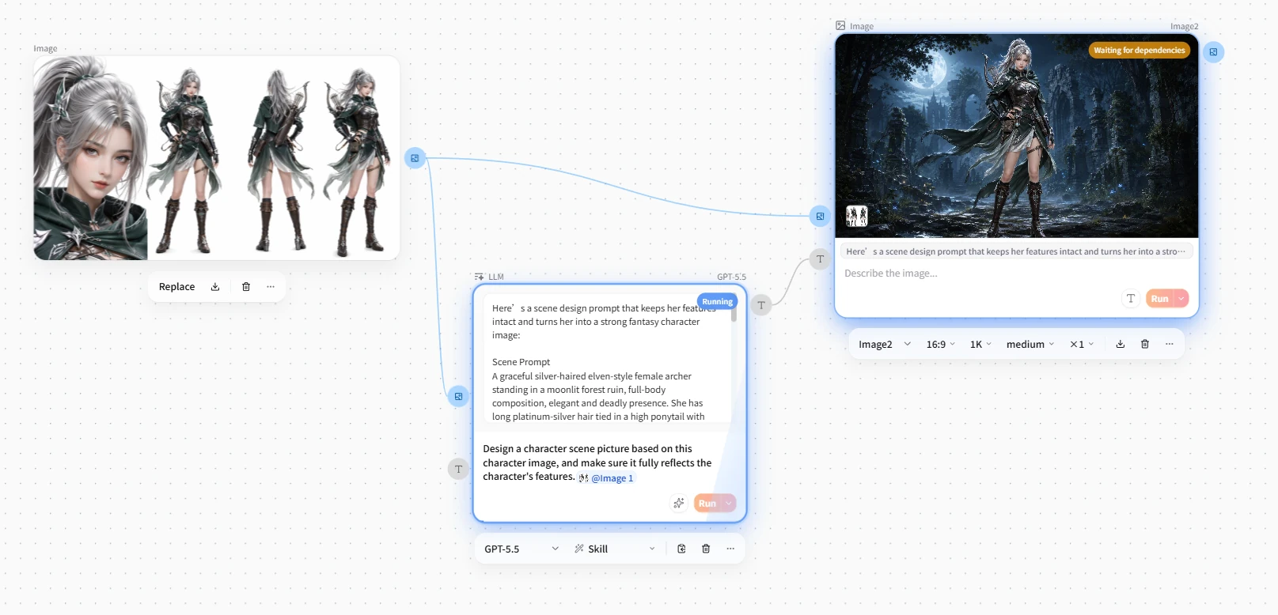The width and height of the screenshot is (1278, 615).
Task: Expand the LLM node's Run options arrow
Action: point(729,504)
